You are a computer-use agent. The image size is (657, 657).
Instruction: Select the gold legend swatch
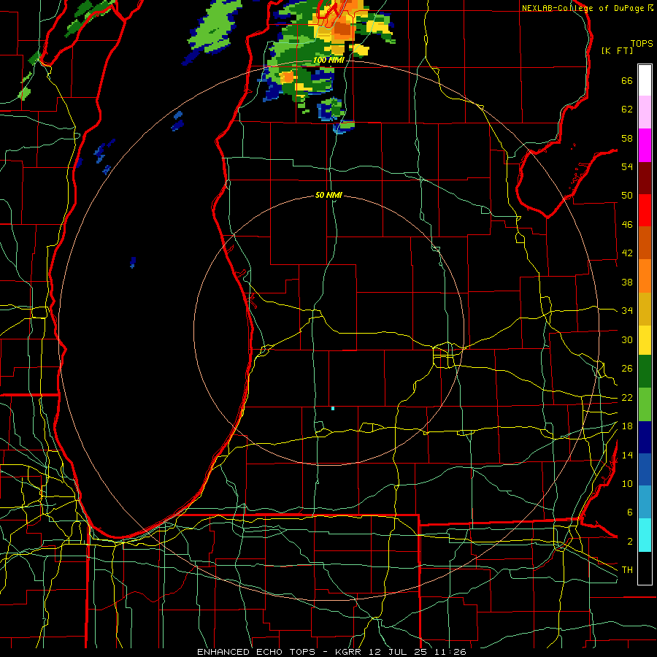coord(645,309)
